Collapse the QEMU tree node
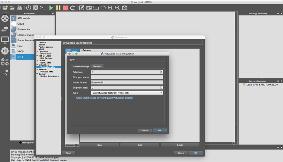Screen dimensions: 283x162 tap(37, 60)
